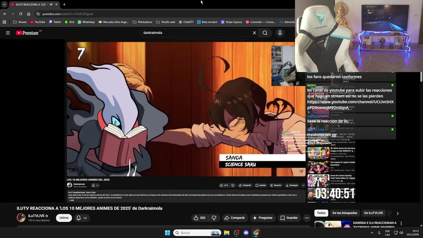
Task: Open the YouTube hamburger guide menu
Action: point(8,33)
